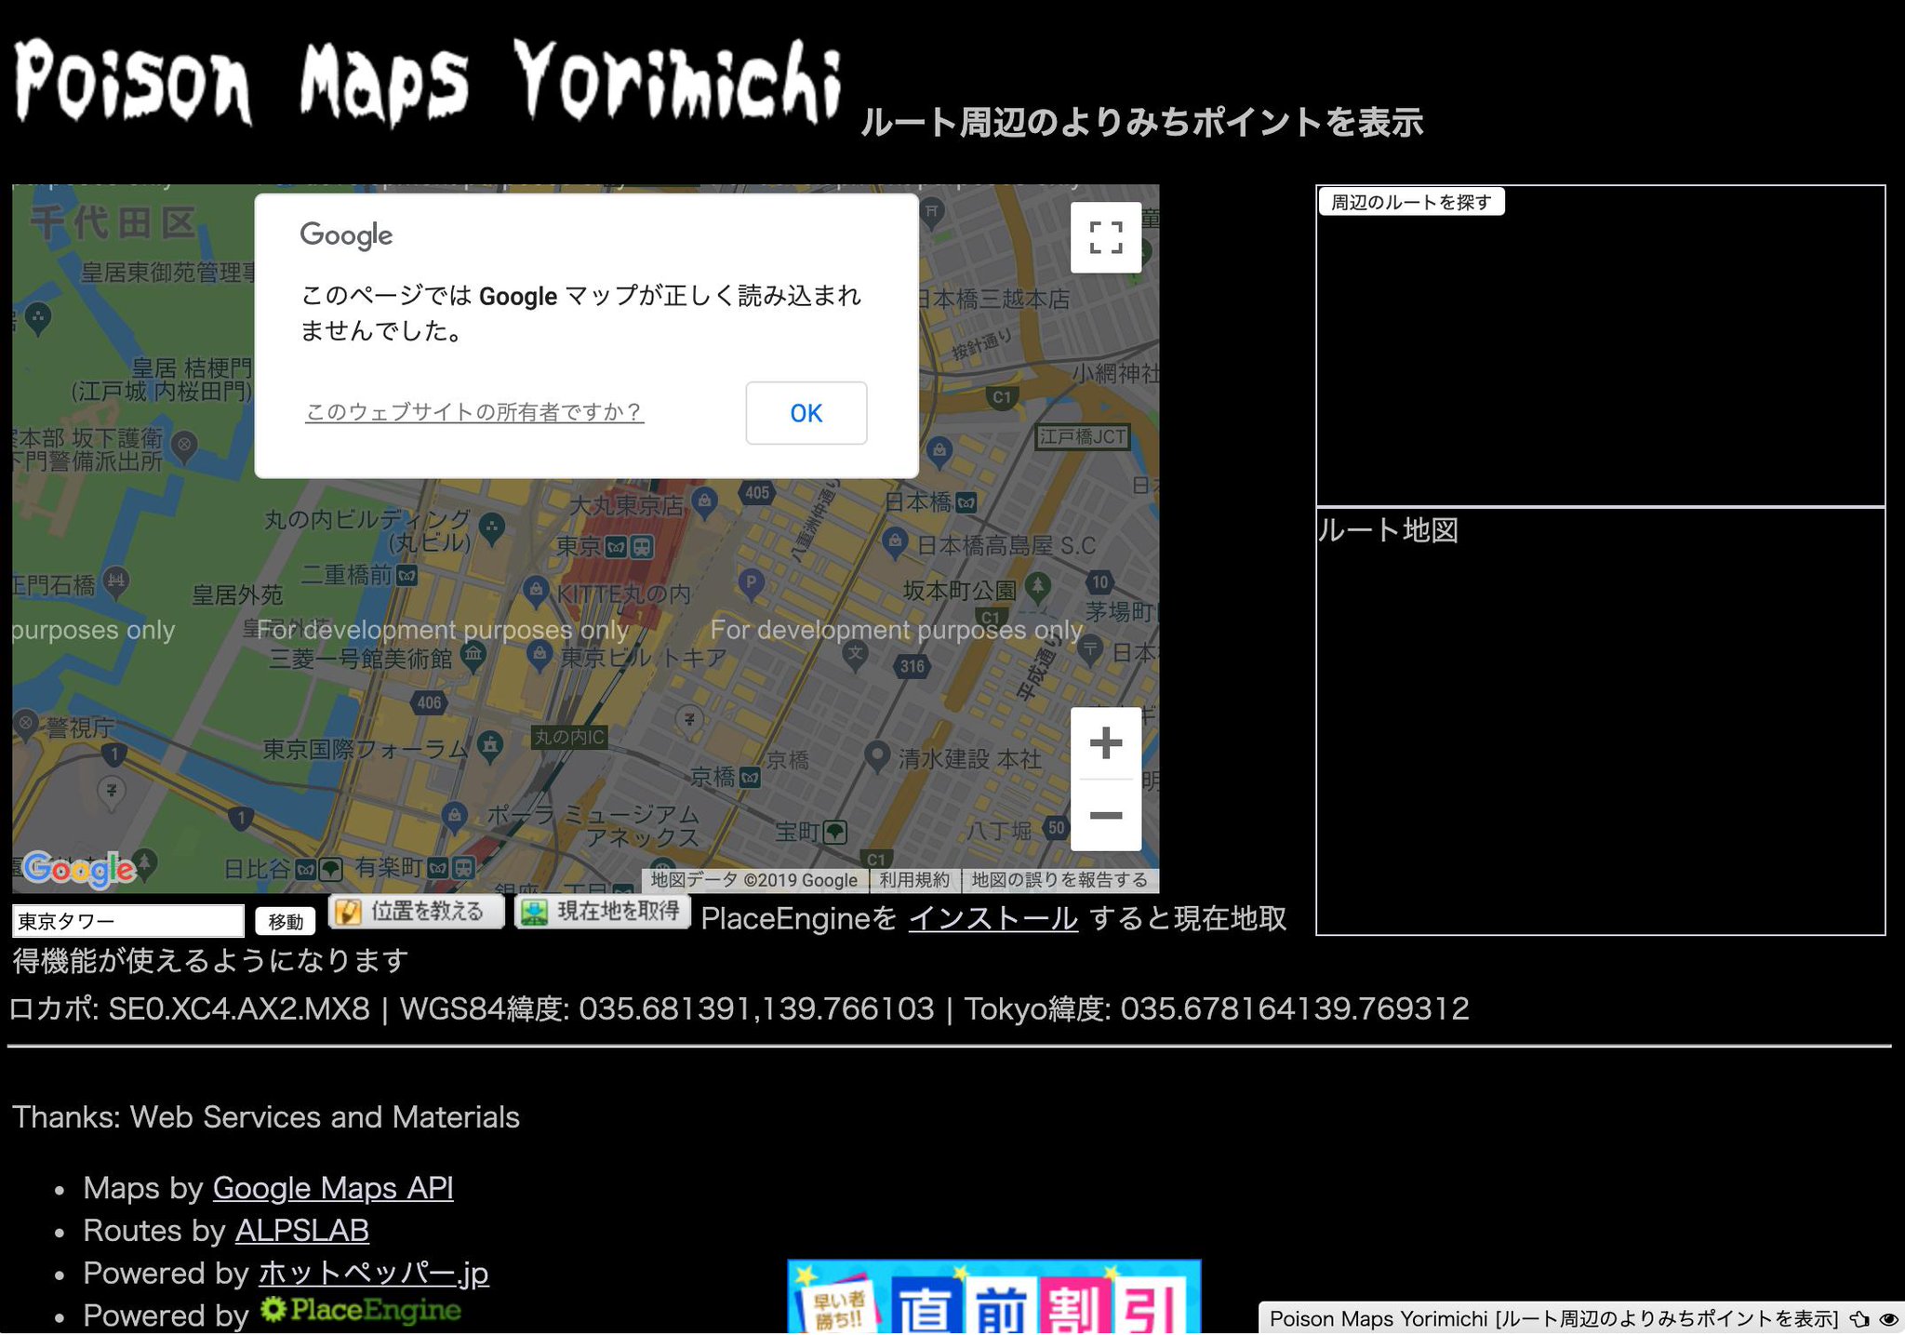The width and height of the screenshot is (1905, 1335).
Task: Click the eye icon in bottom status bar
Action: coord(1889,1319)
